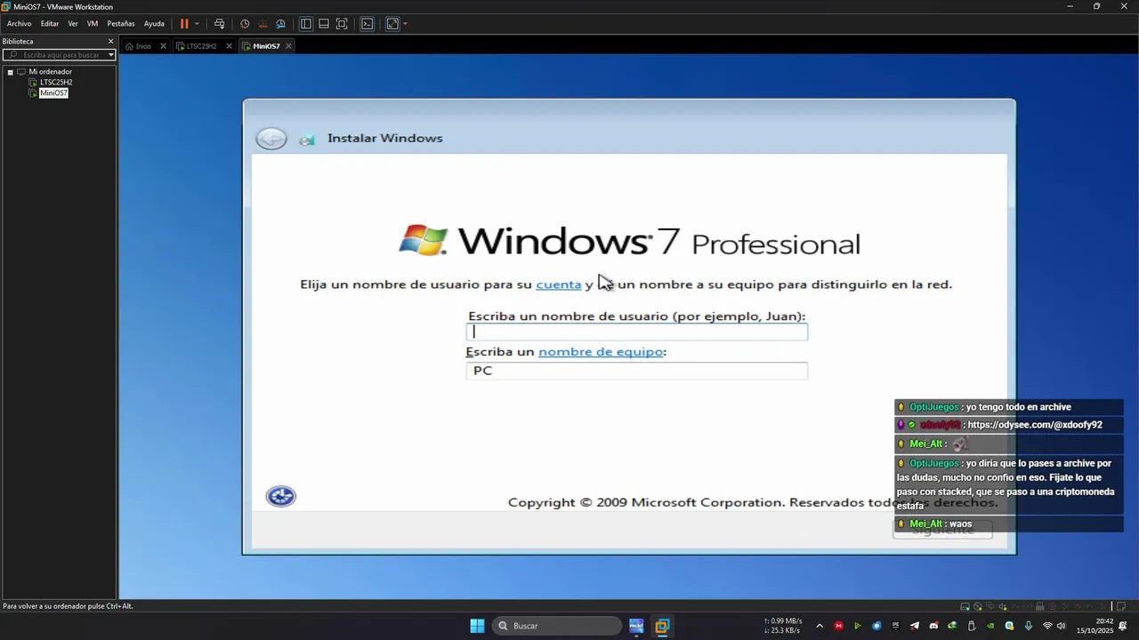Close the Inicio tab
The image size is (1139, 640).
click(x=163, y=46)
